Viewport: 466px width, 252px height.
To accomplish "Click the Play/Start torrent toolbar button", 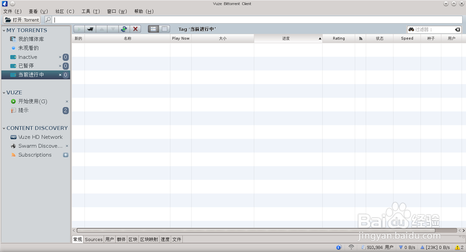I will point(79,29).
